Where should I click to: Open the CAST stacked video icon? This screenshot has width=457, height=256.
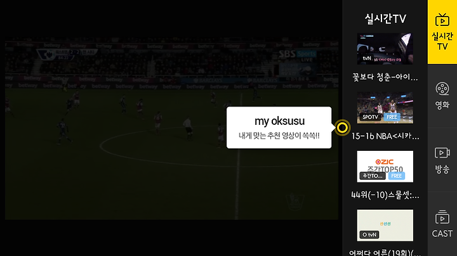442,217
